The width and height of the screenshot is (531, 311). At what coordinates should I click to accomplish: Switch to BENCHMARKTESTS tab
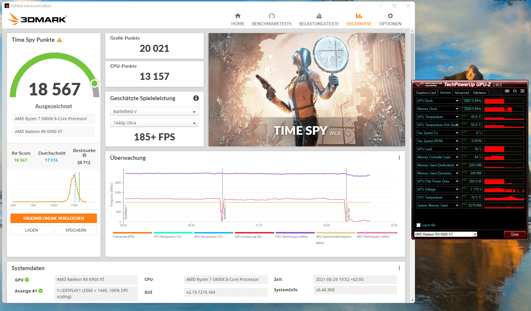[x=272, y=19]
